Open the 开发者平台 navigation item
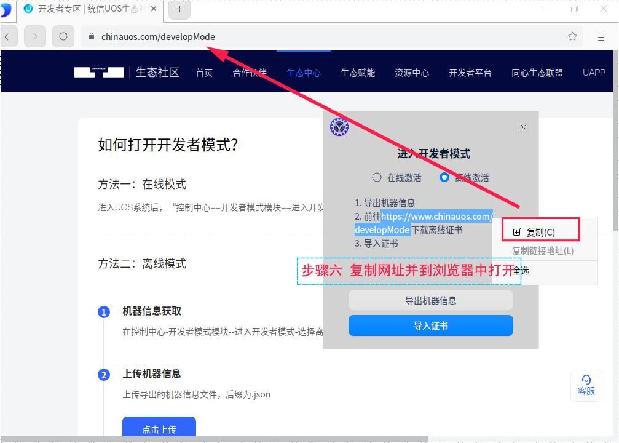Image resolution: width=619 pixels, height=443 pixels. pyautogui.click(x=470, y=73)
